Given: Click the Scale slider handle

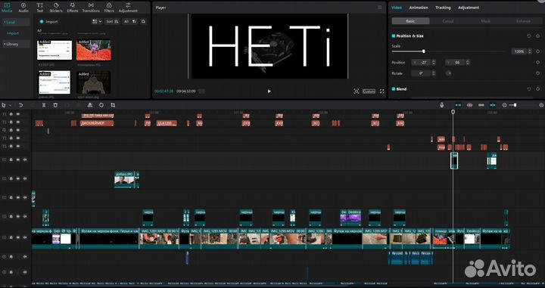Looking at the screenshot, I should click(424, 51).
